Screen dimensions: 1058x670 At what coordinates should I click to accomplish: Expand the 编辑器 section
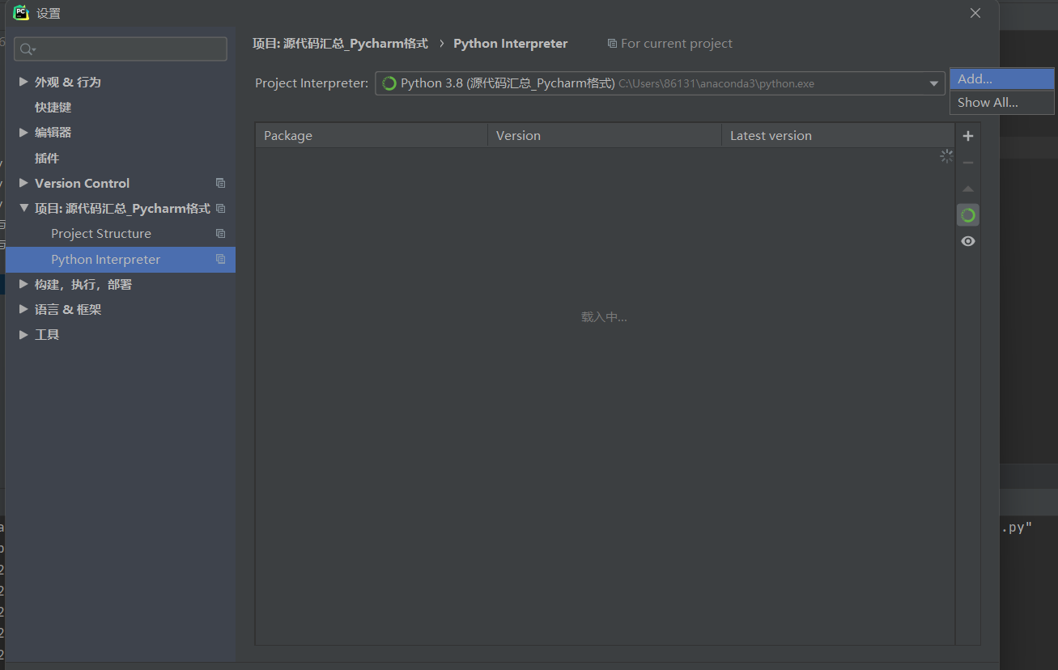pos(23,132)
